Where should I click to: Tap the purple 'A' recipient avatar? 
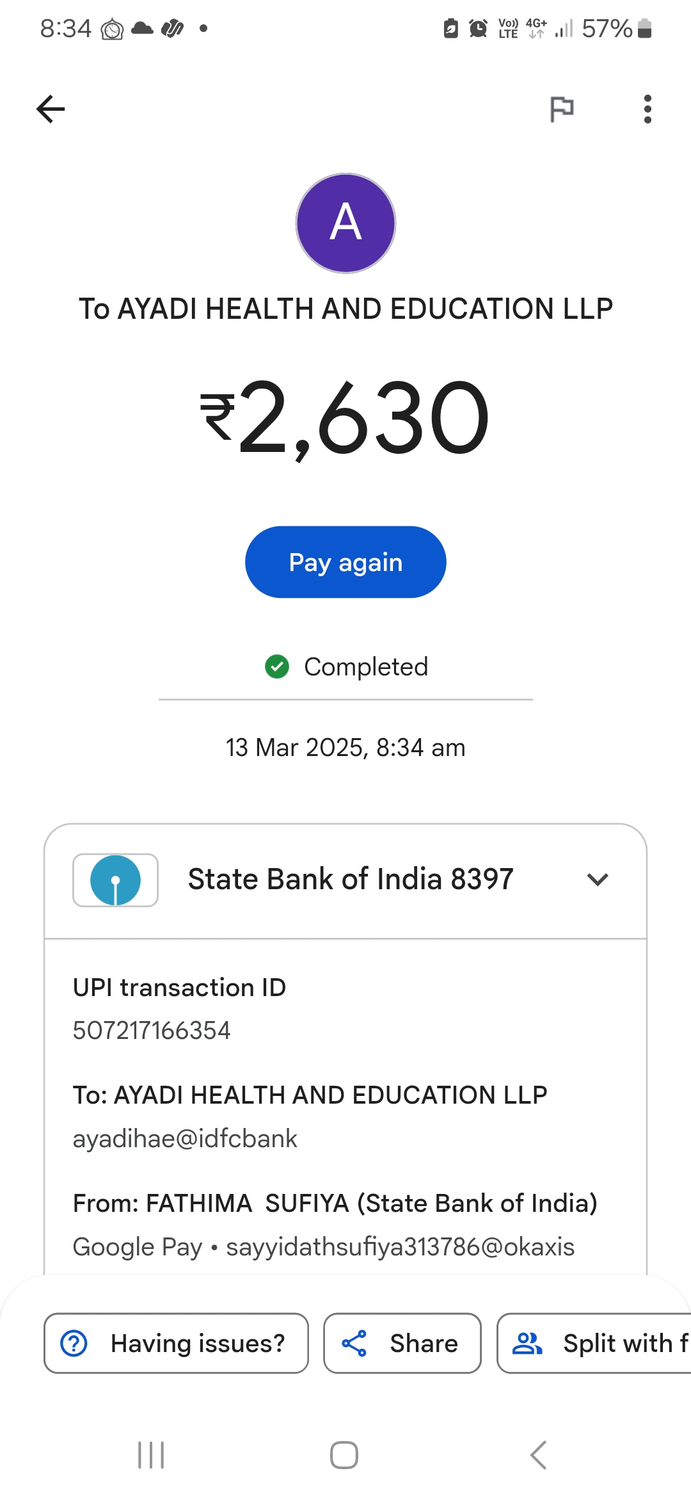click(x=345, y=223)
